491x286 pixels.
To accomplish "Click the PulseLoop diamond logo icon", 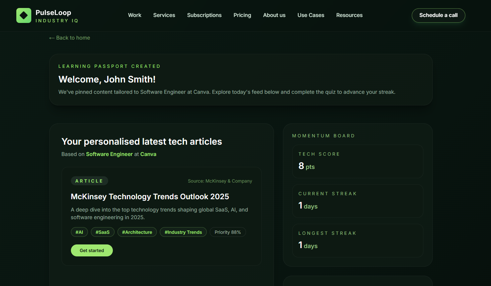I will coord(24,15).
